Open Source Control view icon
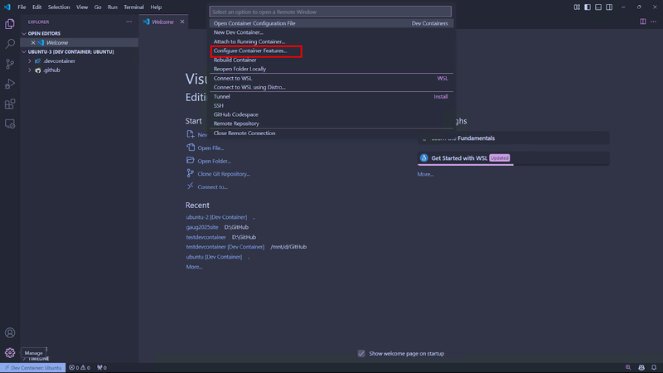 (x=10, y=64)
